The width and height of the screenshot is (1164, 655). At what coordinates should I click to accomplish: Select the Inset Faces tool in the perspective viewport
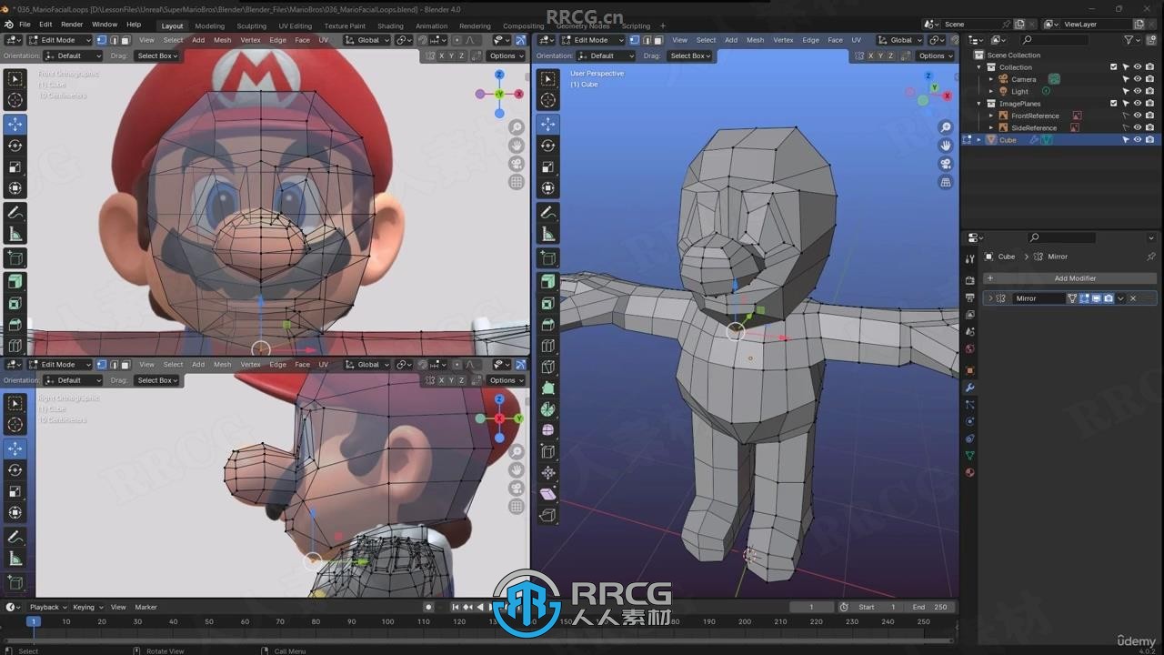tap(548, 304)
